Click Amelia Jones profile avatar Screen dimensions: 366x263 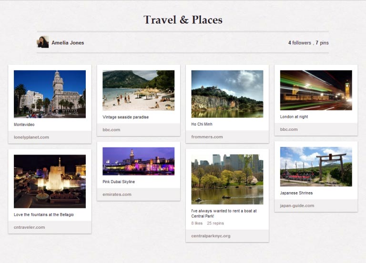tap(43, 42)
